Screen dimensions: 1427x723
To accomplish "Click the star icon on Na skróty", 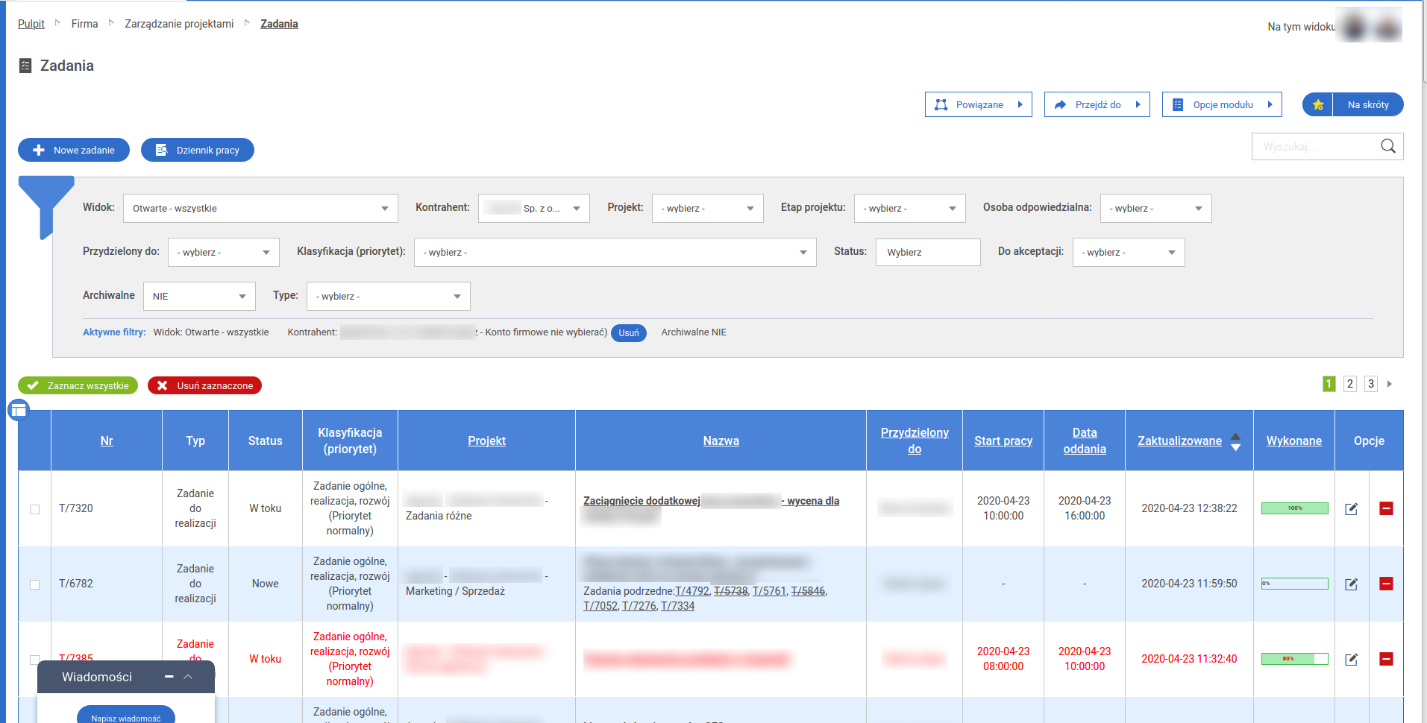I will click(x=1318, y=105).
